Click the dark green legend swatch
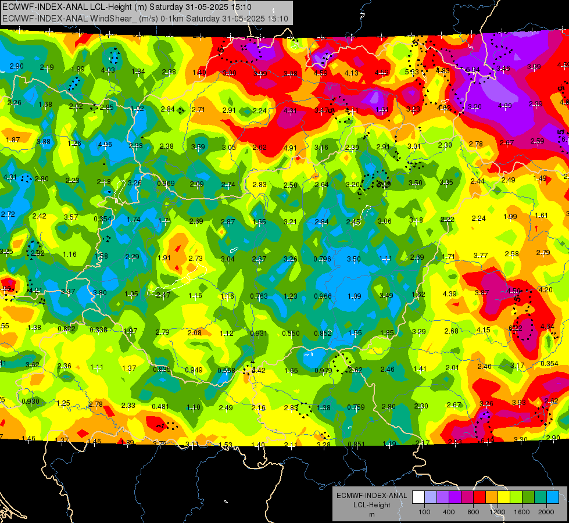569x523 pixels. click(x=528, y=497)
